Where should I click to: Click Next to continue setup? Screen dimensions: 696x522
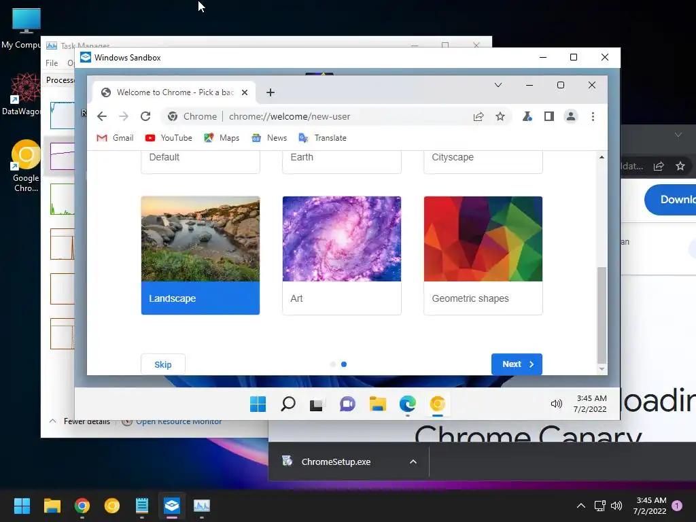click(517, 364)
